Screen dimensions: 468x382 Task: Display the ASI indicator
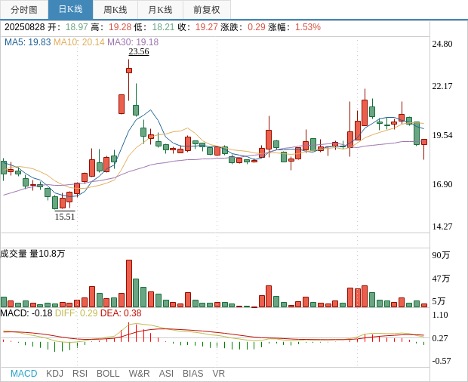tap(166, 374)
